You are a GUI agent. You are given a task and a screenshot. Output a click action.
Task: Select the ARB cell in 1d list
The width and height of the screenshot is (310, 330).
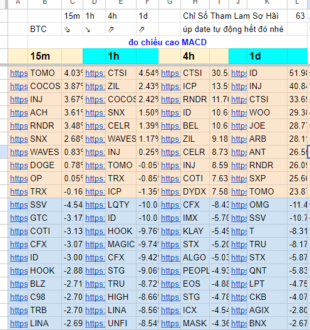(x=267, y=139)
